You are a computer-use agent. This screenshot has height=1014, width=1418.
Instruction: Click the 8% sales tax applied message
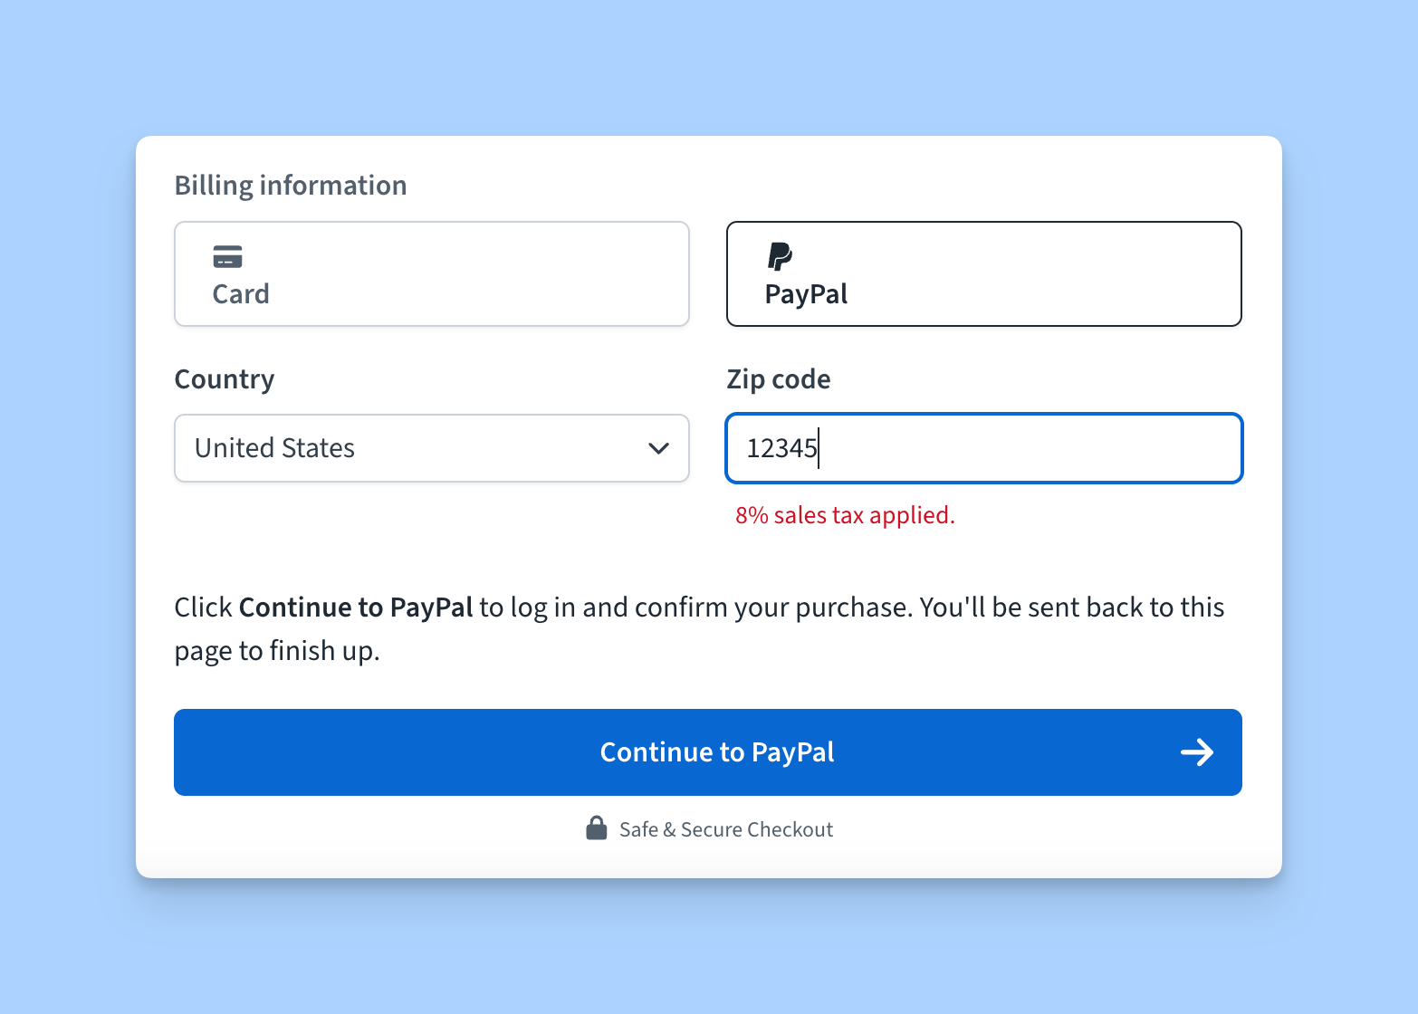(845, 515)
